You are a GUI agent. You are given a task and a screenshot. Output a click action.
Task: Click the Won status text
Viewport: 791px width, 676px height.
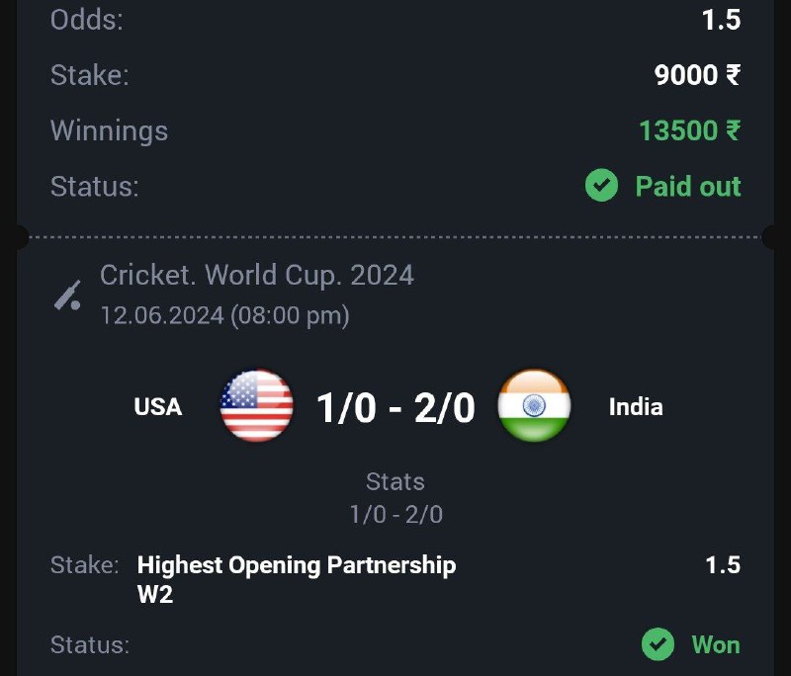pos(715,644)
